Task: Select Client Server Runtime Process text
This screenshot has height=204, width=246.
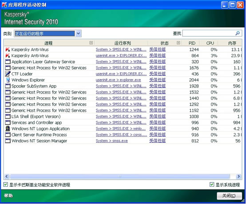Action: pos(39,135)
